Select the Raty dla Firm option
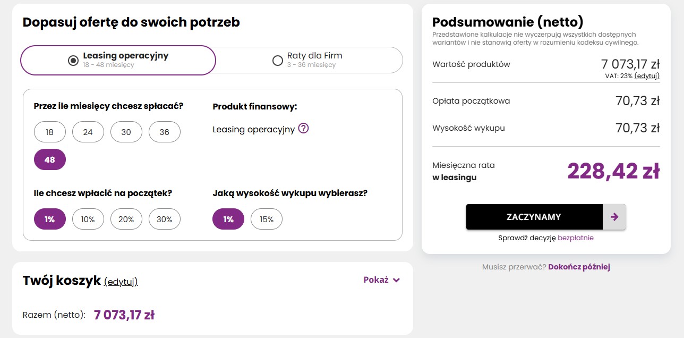Viewport: 684px width, 338px height. pos(277,61)
